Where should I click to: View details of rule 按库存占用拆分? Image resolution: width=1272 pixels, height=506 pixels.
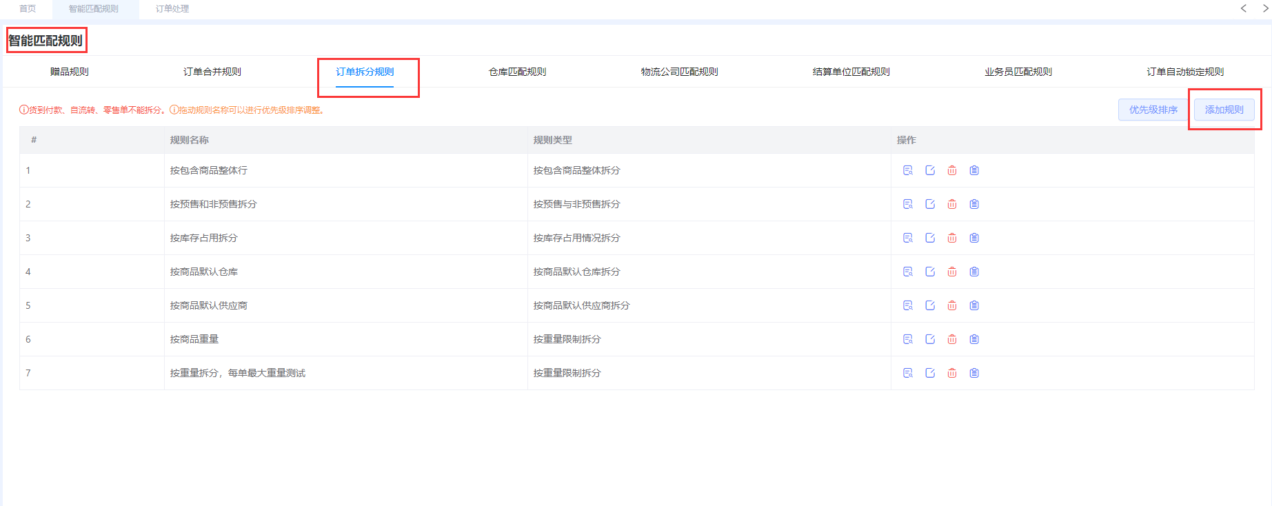908,238
